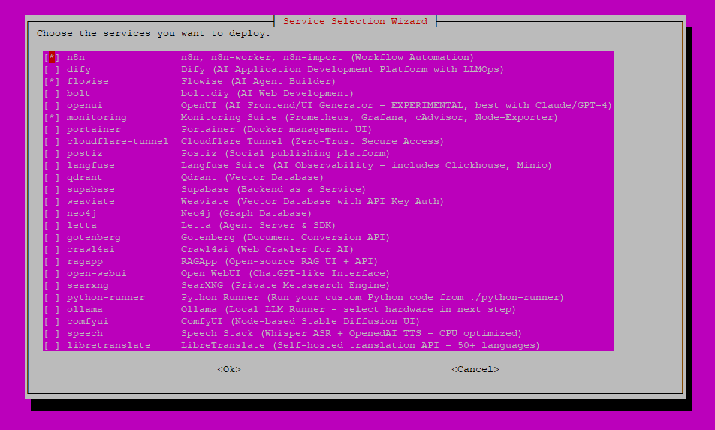Select the 'flowise' tag name
Screen dimensions: 715x430
[x=88, y=82]
